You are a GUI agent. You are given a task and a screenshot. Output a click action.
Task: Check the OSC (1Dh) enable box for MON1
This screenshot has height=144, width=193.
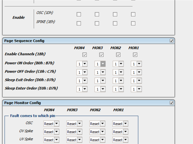pyautogui.click(x=133, y=14)
